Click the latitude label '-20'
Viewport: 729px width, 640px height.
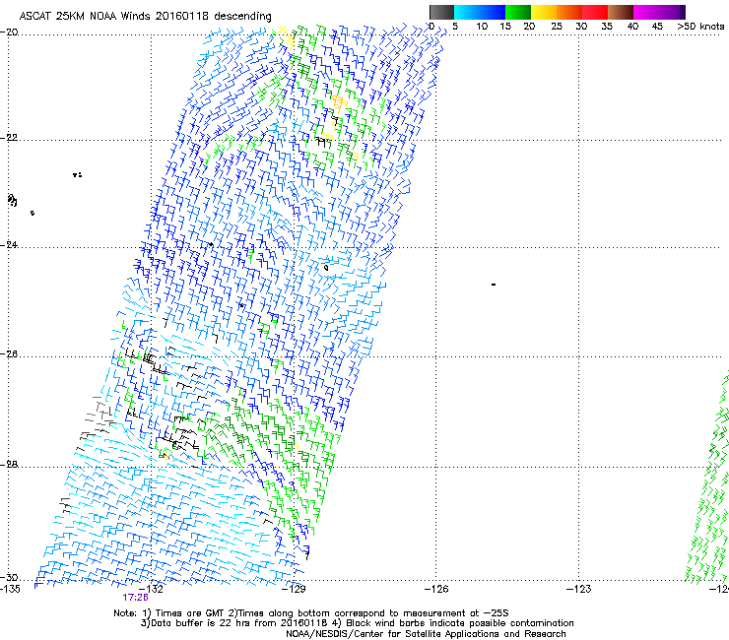click(9, 32)
